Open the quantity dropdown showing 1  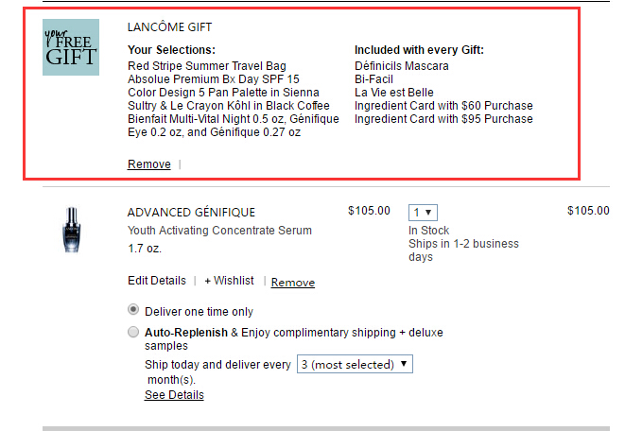tap(423, 213)
